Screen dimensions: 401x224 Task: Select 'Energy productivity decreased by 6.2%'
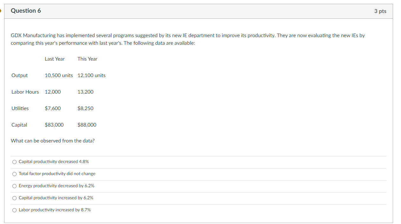click(14, 186)
